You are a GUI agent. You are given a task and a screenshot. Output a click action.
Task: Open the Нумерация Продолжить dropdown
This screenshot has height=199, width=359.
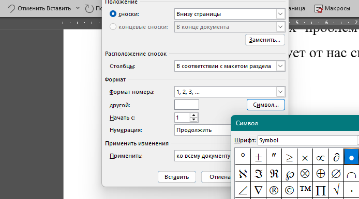pos(203,130)
